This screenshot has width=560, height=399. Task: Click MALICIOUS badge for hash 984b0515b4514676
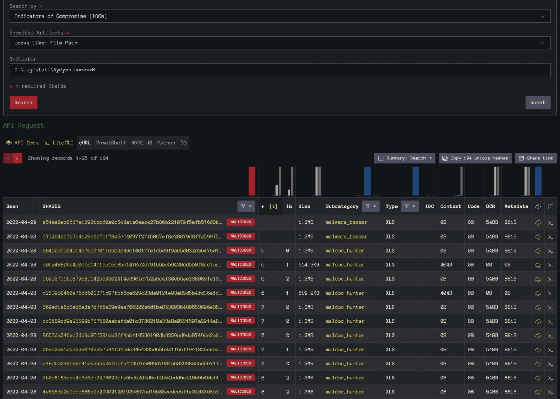[x=241, y=250]
